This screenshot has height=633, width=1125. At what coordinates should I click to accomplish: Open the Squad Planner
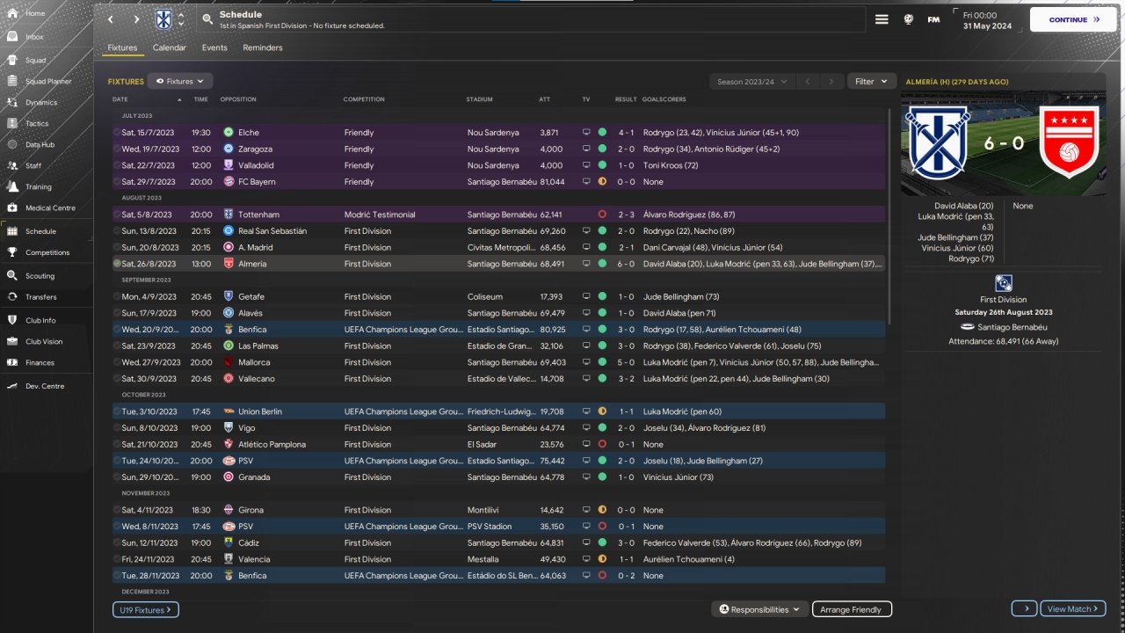point(47,82)
